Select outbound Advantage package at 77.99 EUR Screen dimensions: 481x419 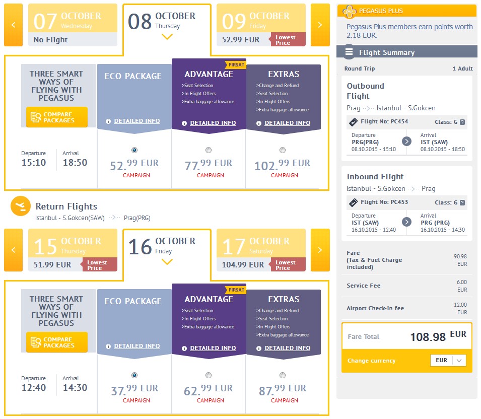209,150
